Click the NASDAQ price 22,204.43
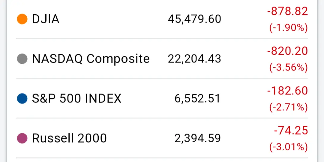 [194, 59]
